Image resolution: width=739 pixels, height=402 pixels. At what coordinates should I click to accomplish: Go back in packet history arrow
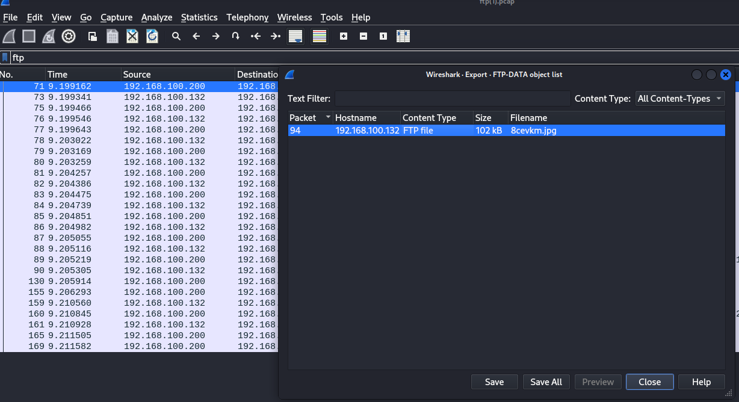click(x=196, y=36)
